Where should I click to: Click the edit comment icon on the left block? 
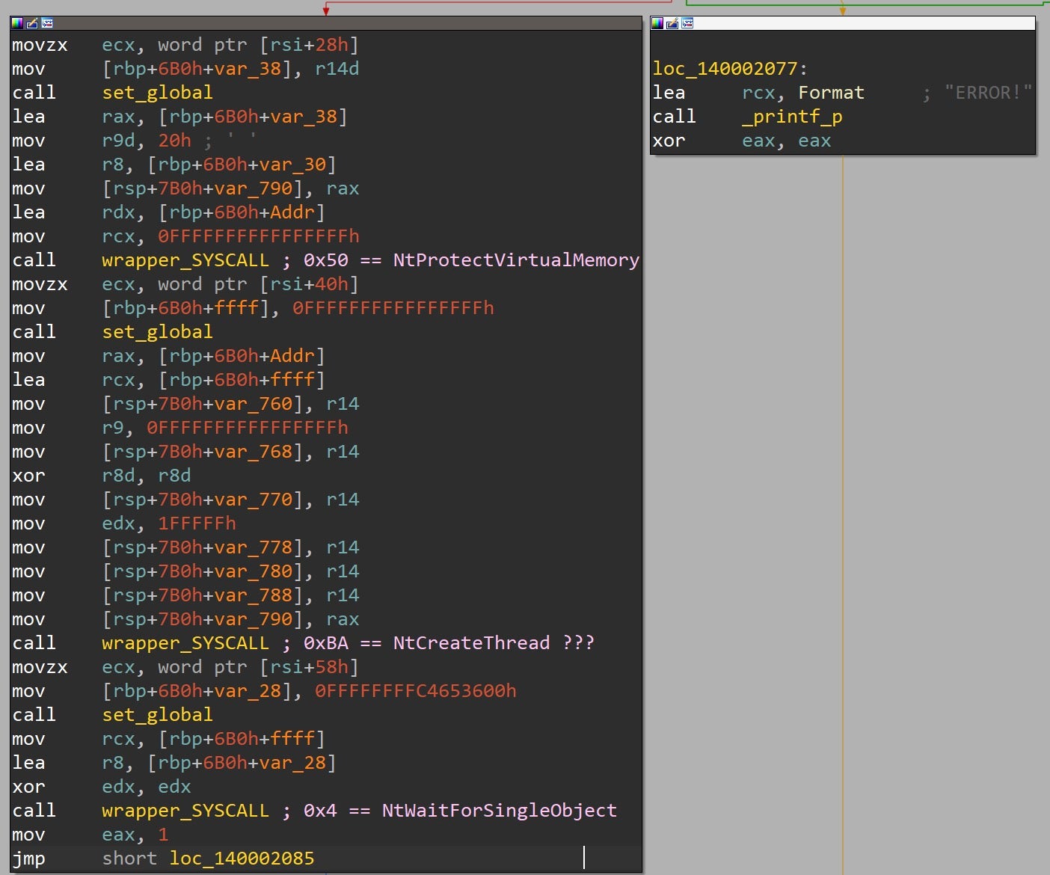[x=32, y=23]
